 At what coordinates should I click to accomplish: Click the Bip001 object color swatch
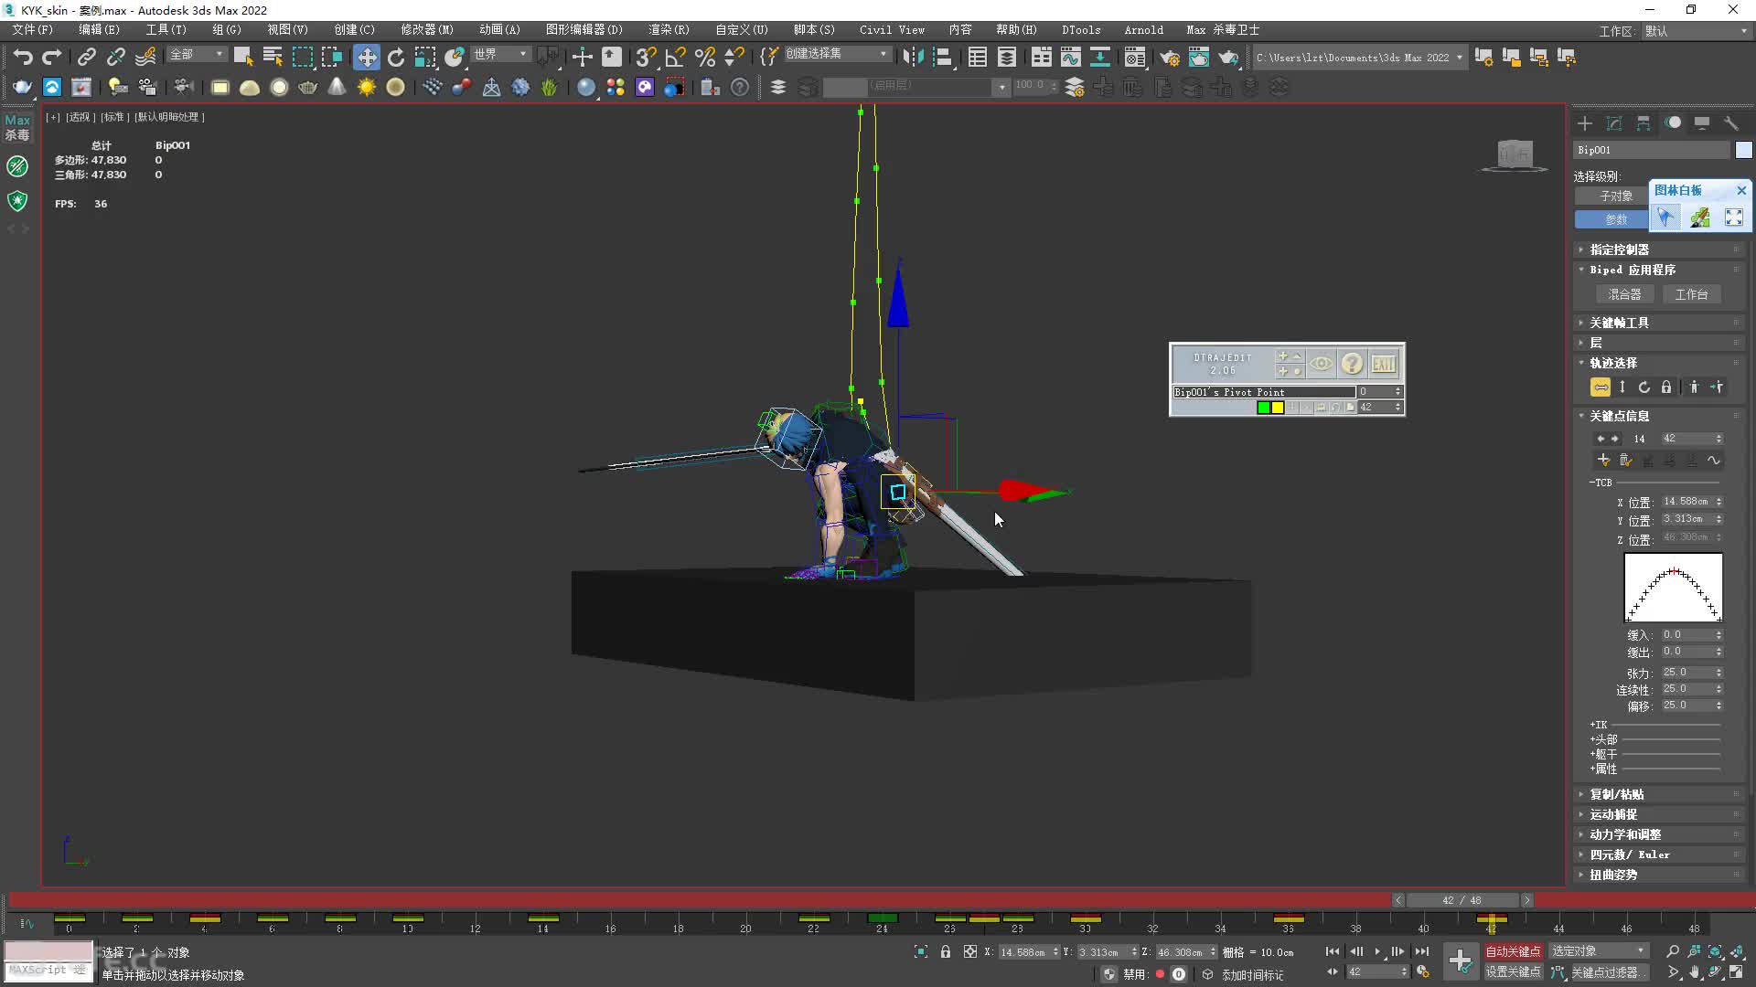point(1743,150)
